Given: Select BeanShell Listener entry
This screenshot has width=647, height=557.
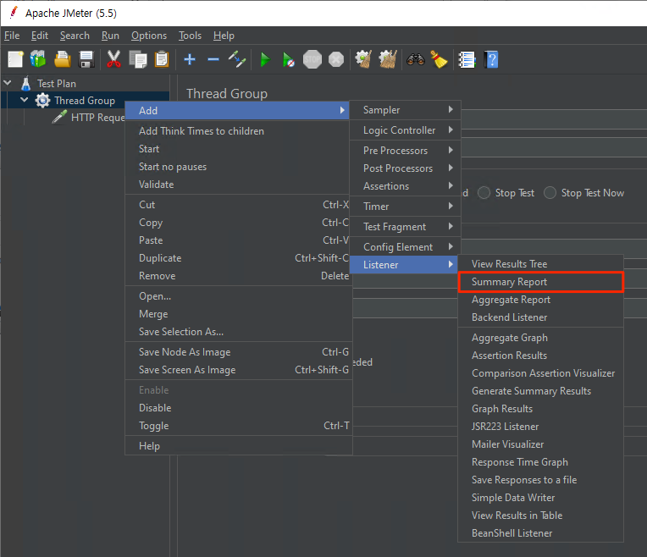Looking at the screenshot, I should pyautogui.click(x=540, y=533).
